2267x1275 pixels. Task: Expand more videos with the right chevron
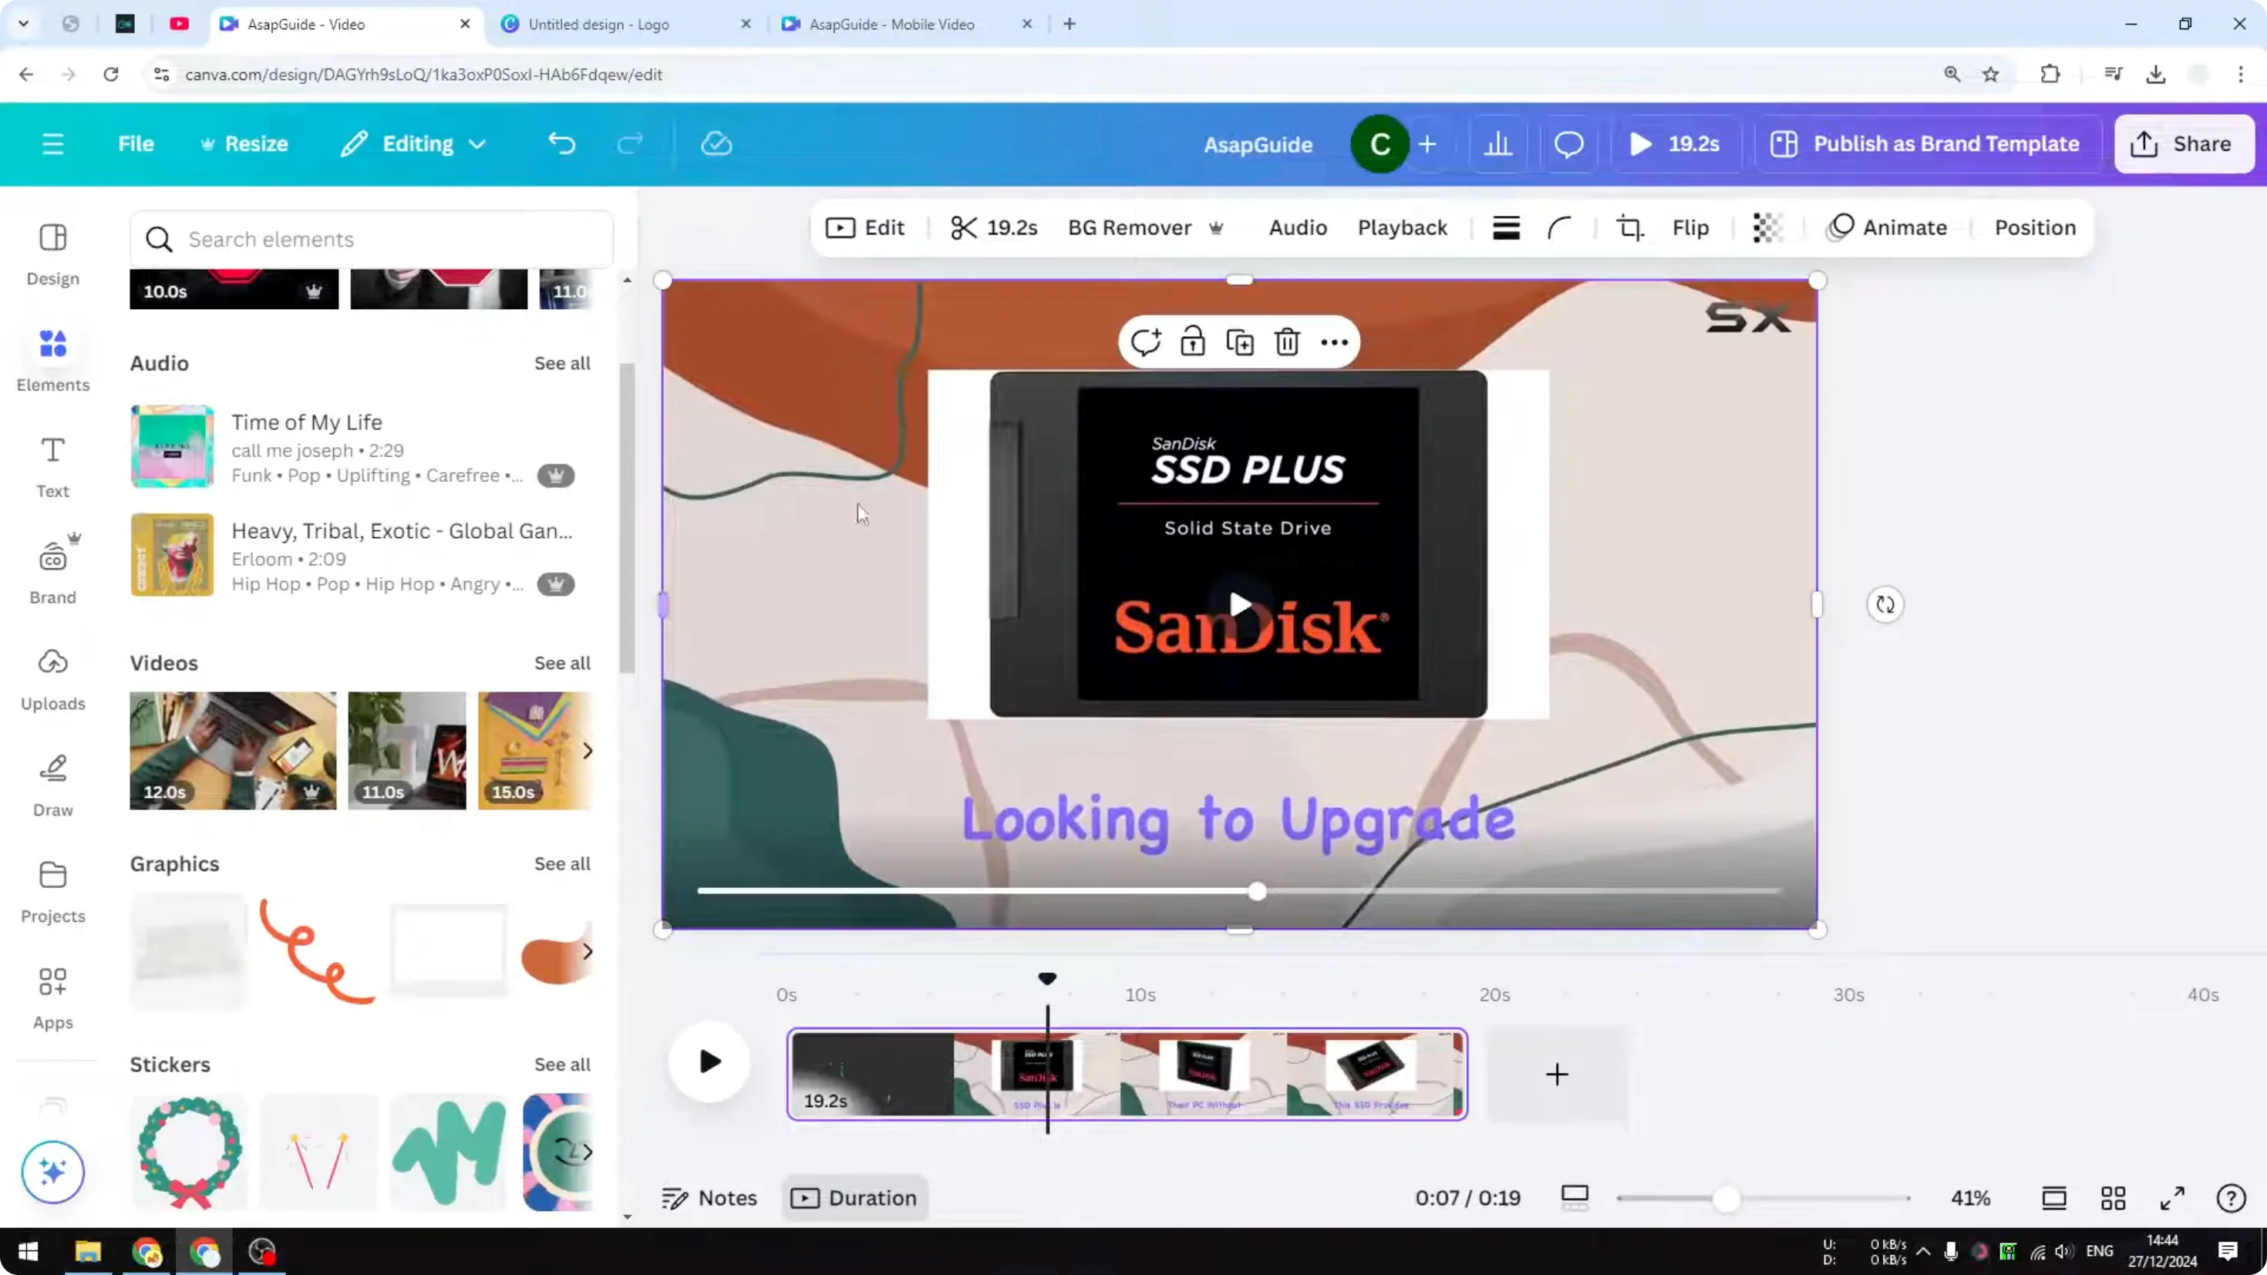tap(588, 751)
